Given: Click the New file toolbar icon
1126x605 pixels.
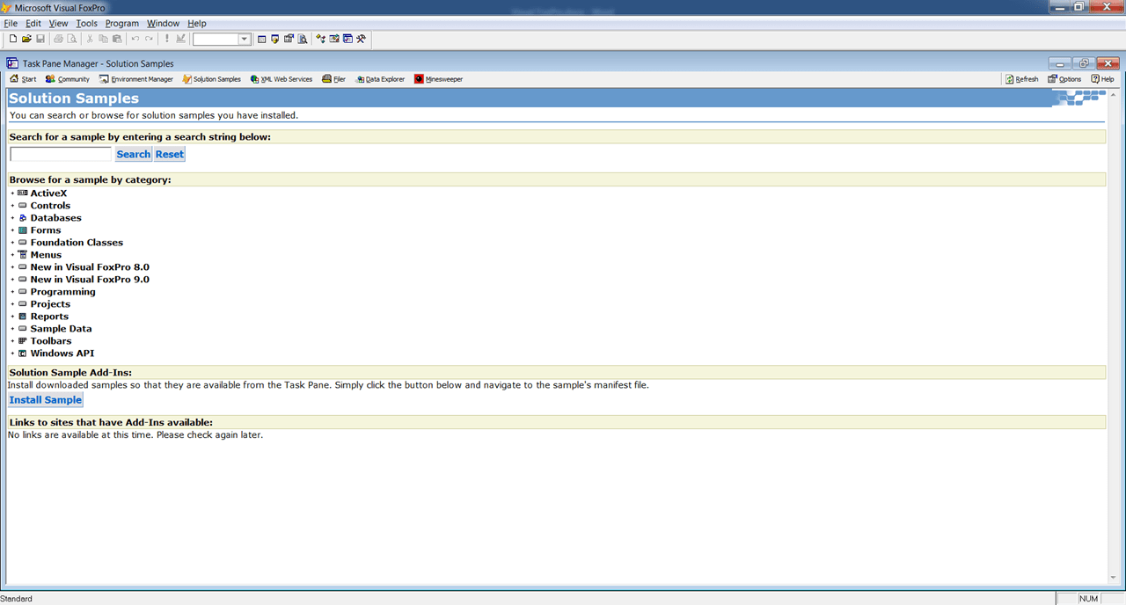Looking at the screenshot, I should pos(13,39).
